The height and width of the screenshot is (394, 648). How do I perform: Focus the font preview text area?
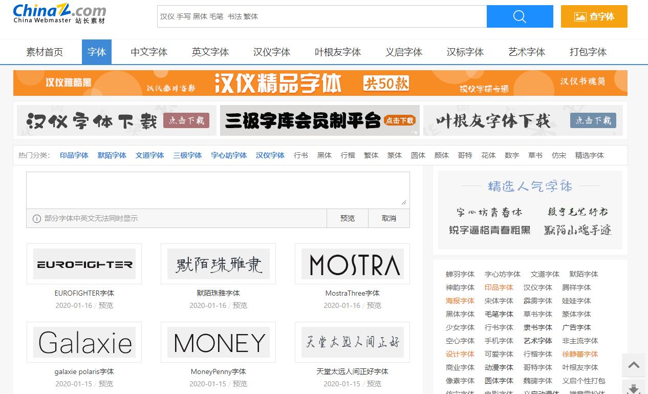(218, 190)
